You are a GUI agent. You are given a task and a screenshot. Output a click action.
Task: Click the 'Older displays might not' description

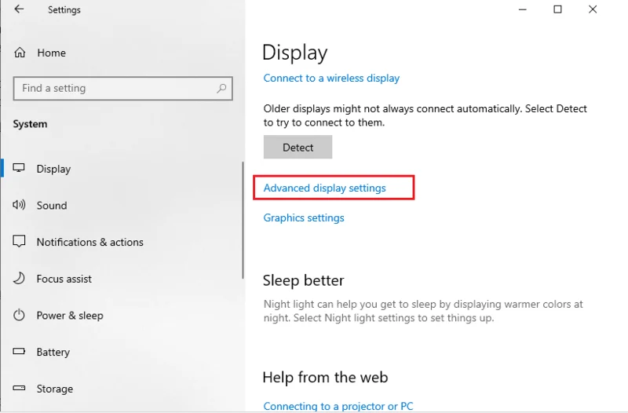425,115
